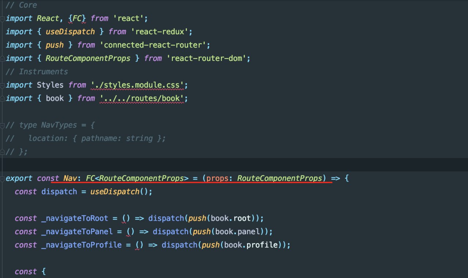This screenshot has height=278, width=468.
Task: Click 'book.profile' in the push call
Action: pyautogui.click(x=251, y=245)
